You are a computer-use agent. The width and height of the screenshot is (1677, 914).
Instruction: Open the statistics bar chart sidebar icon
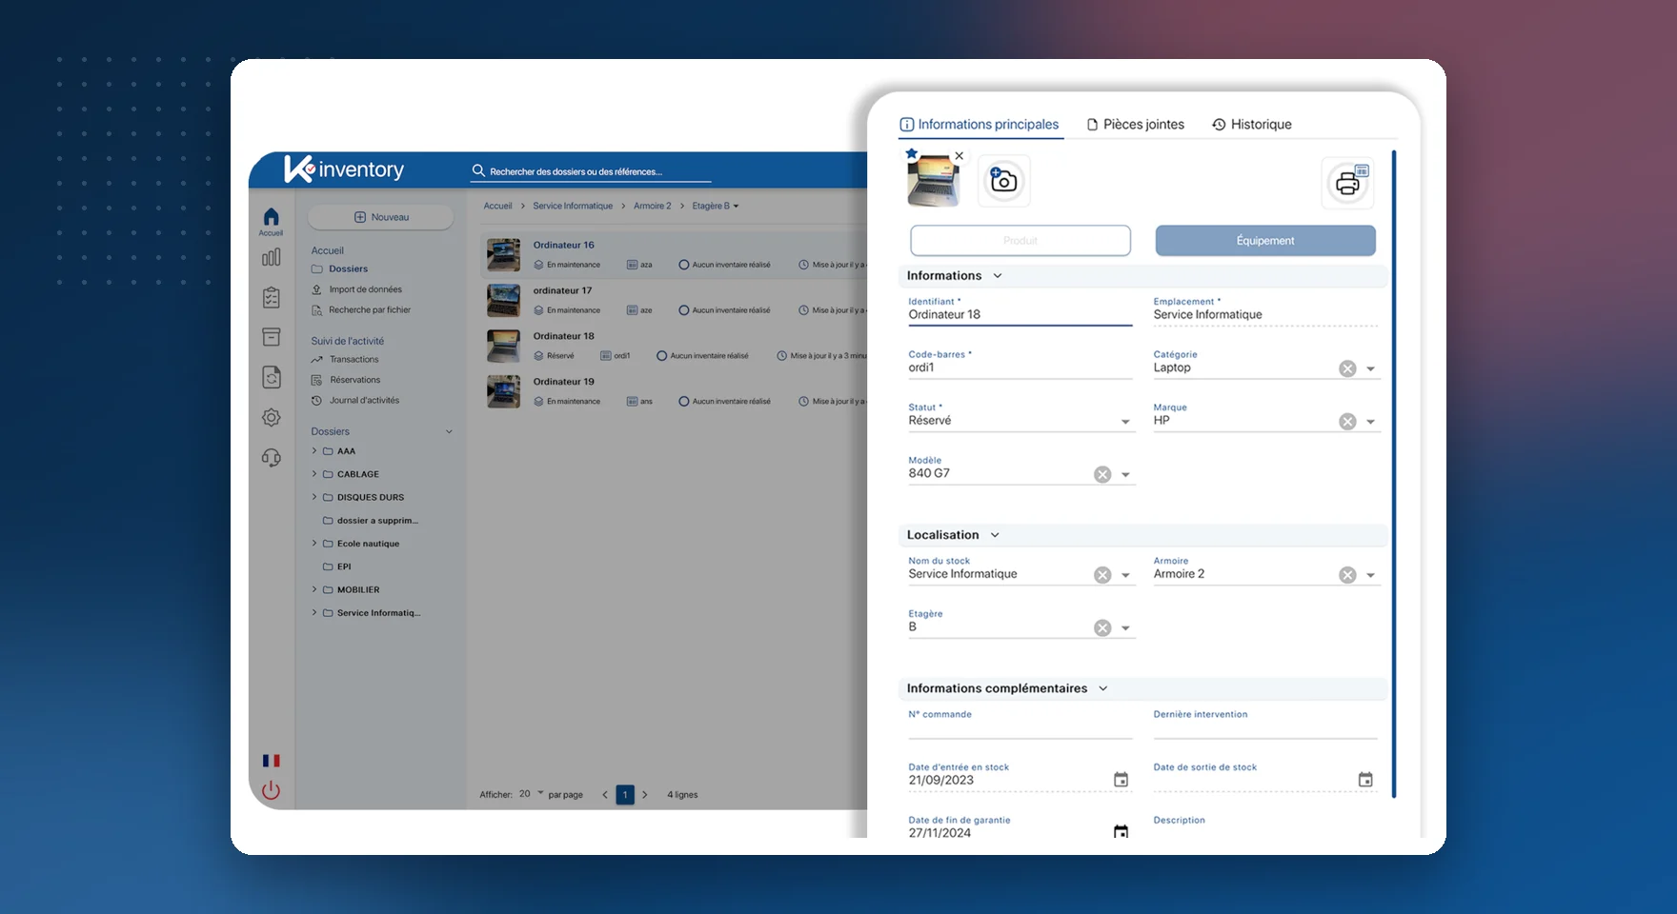[272, 257]
